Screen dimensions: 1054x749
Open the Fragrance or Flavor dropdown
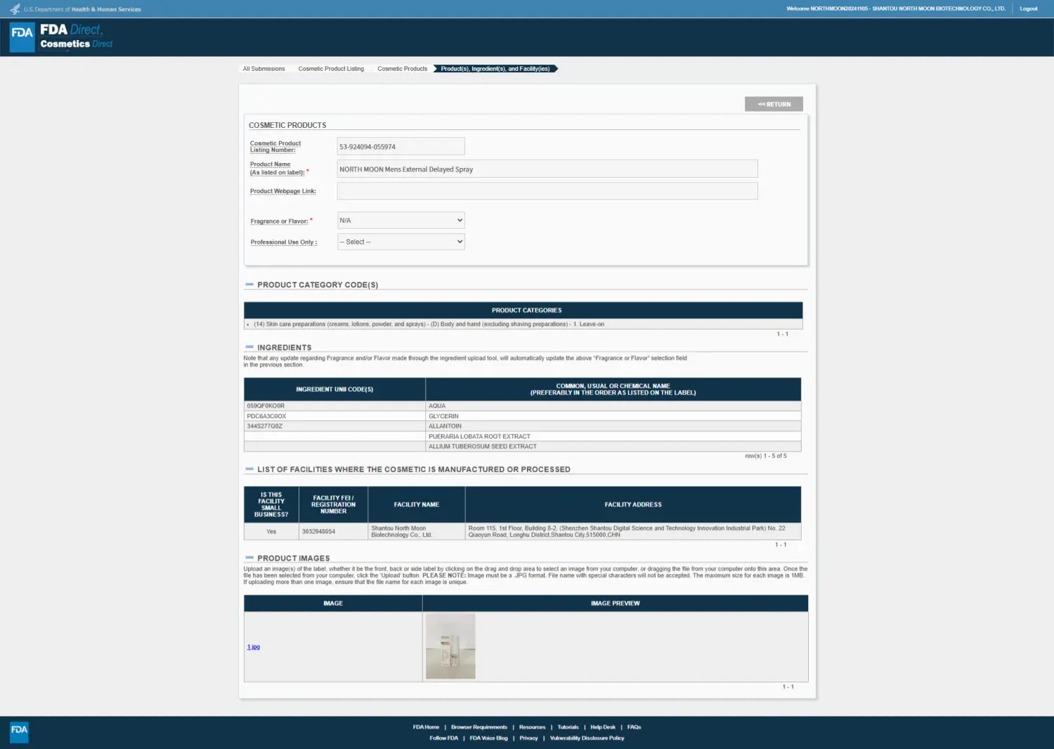point(401,221)
